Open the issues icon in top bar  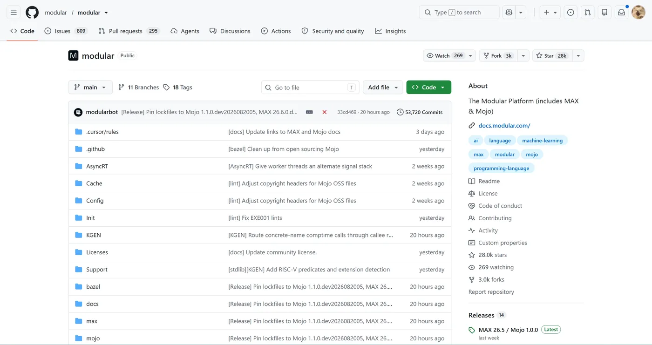pos(570,13)
